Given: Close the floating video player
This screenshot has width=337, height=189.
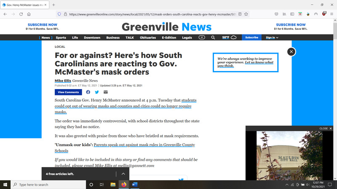Looking at the screenshot, I should [x=325, y=128].
